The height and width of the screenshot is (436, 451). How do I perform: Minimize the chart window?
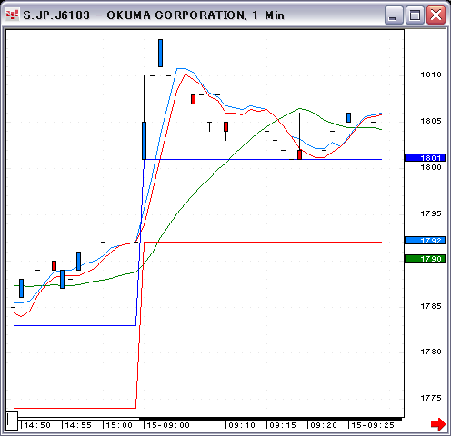[393, 15]
